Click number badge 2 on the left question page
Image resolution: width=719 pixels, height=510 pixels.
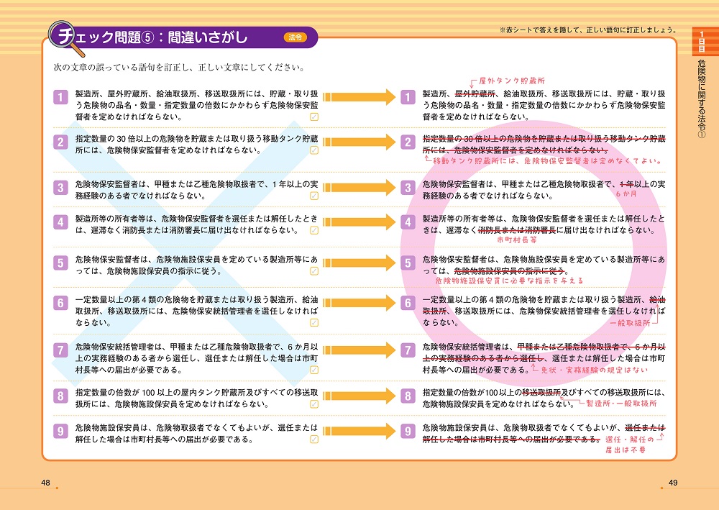[x=60, y=142]
